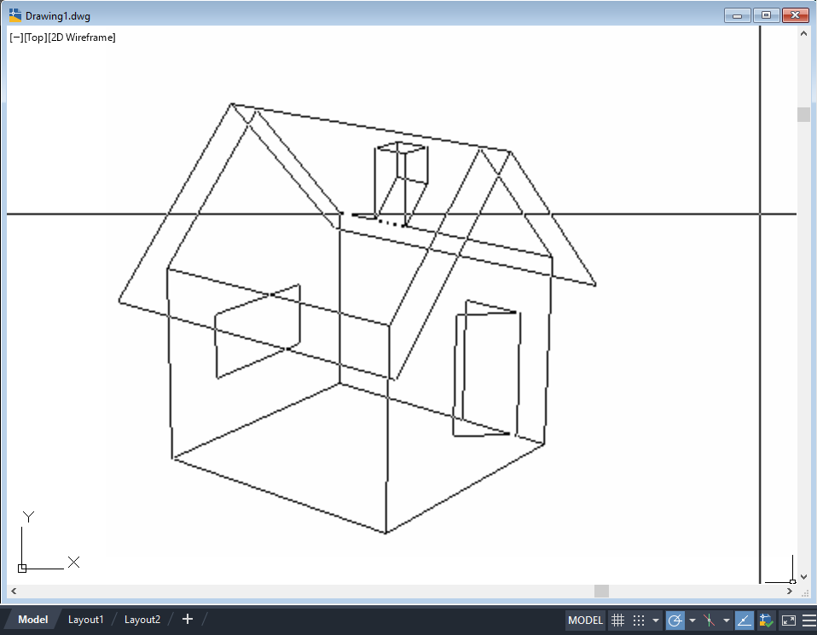Add a new layout with plus

[188, 619]
